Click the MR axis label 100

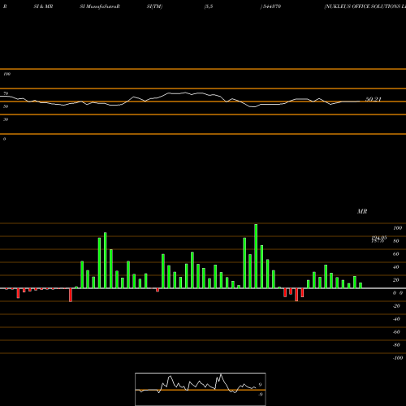(397, 228)
